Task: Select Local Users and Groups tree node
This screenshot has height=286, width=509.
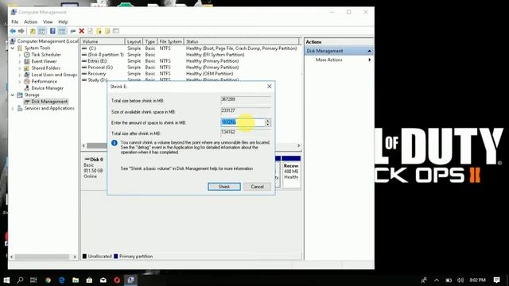Action: click(x=54, y=75)
